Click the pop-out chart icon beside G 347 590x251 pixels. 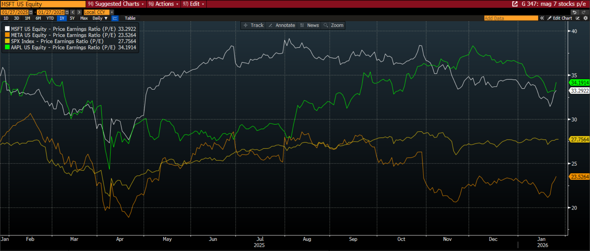point(515,4)
